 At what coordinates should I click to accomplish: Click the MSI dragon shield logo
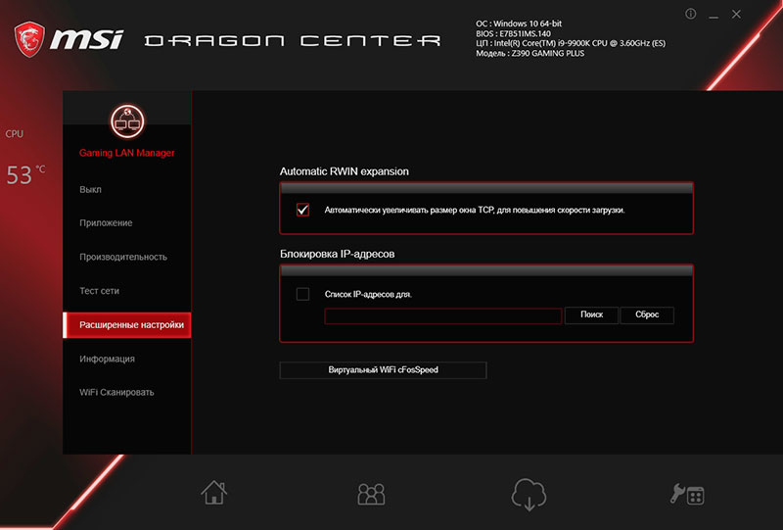(x=29, y=39)
